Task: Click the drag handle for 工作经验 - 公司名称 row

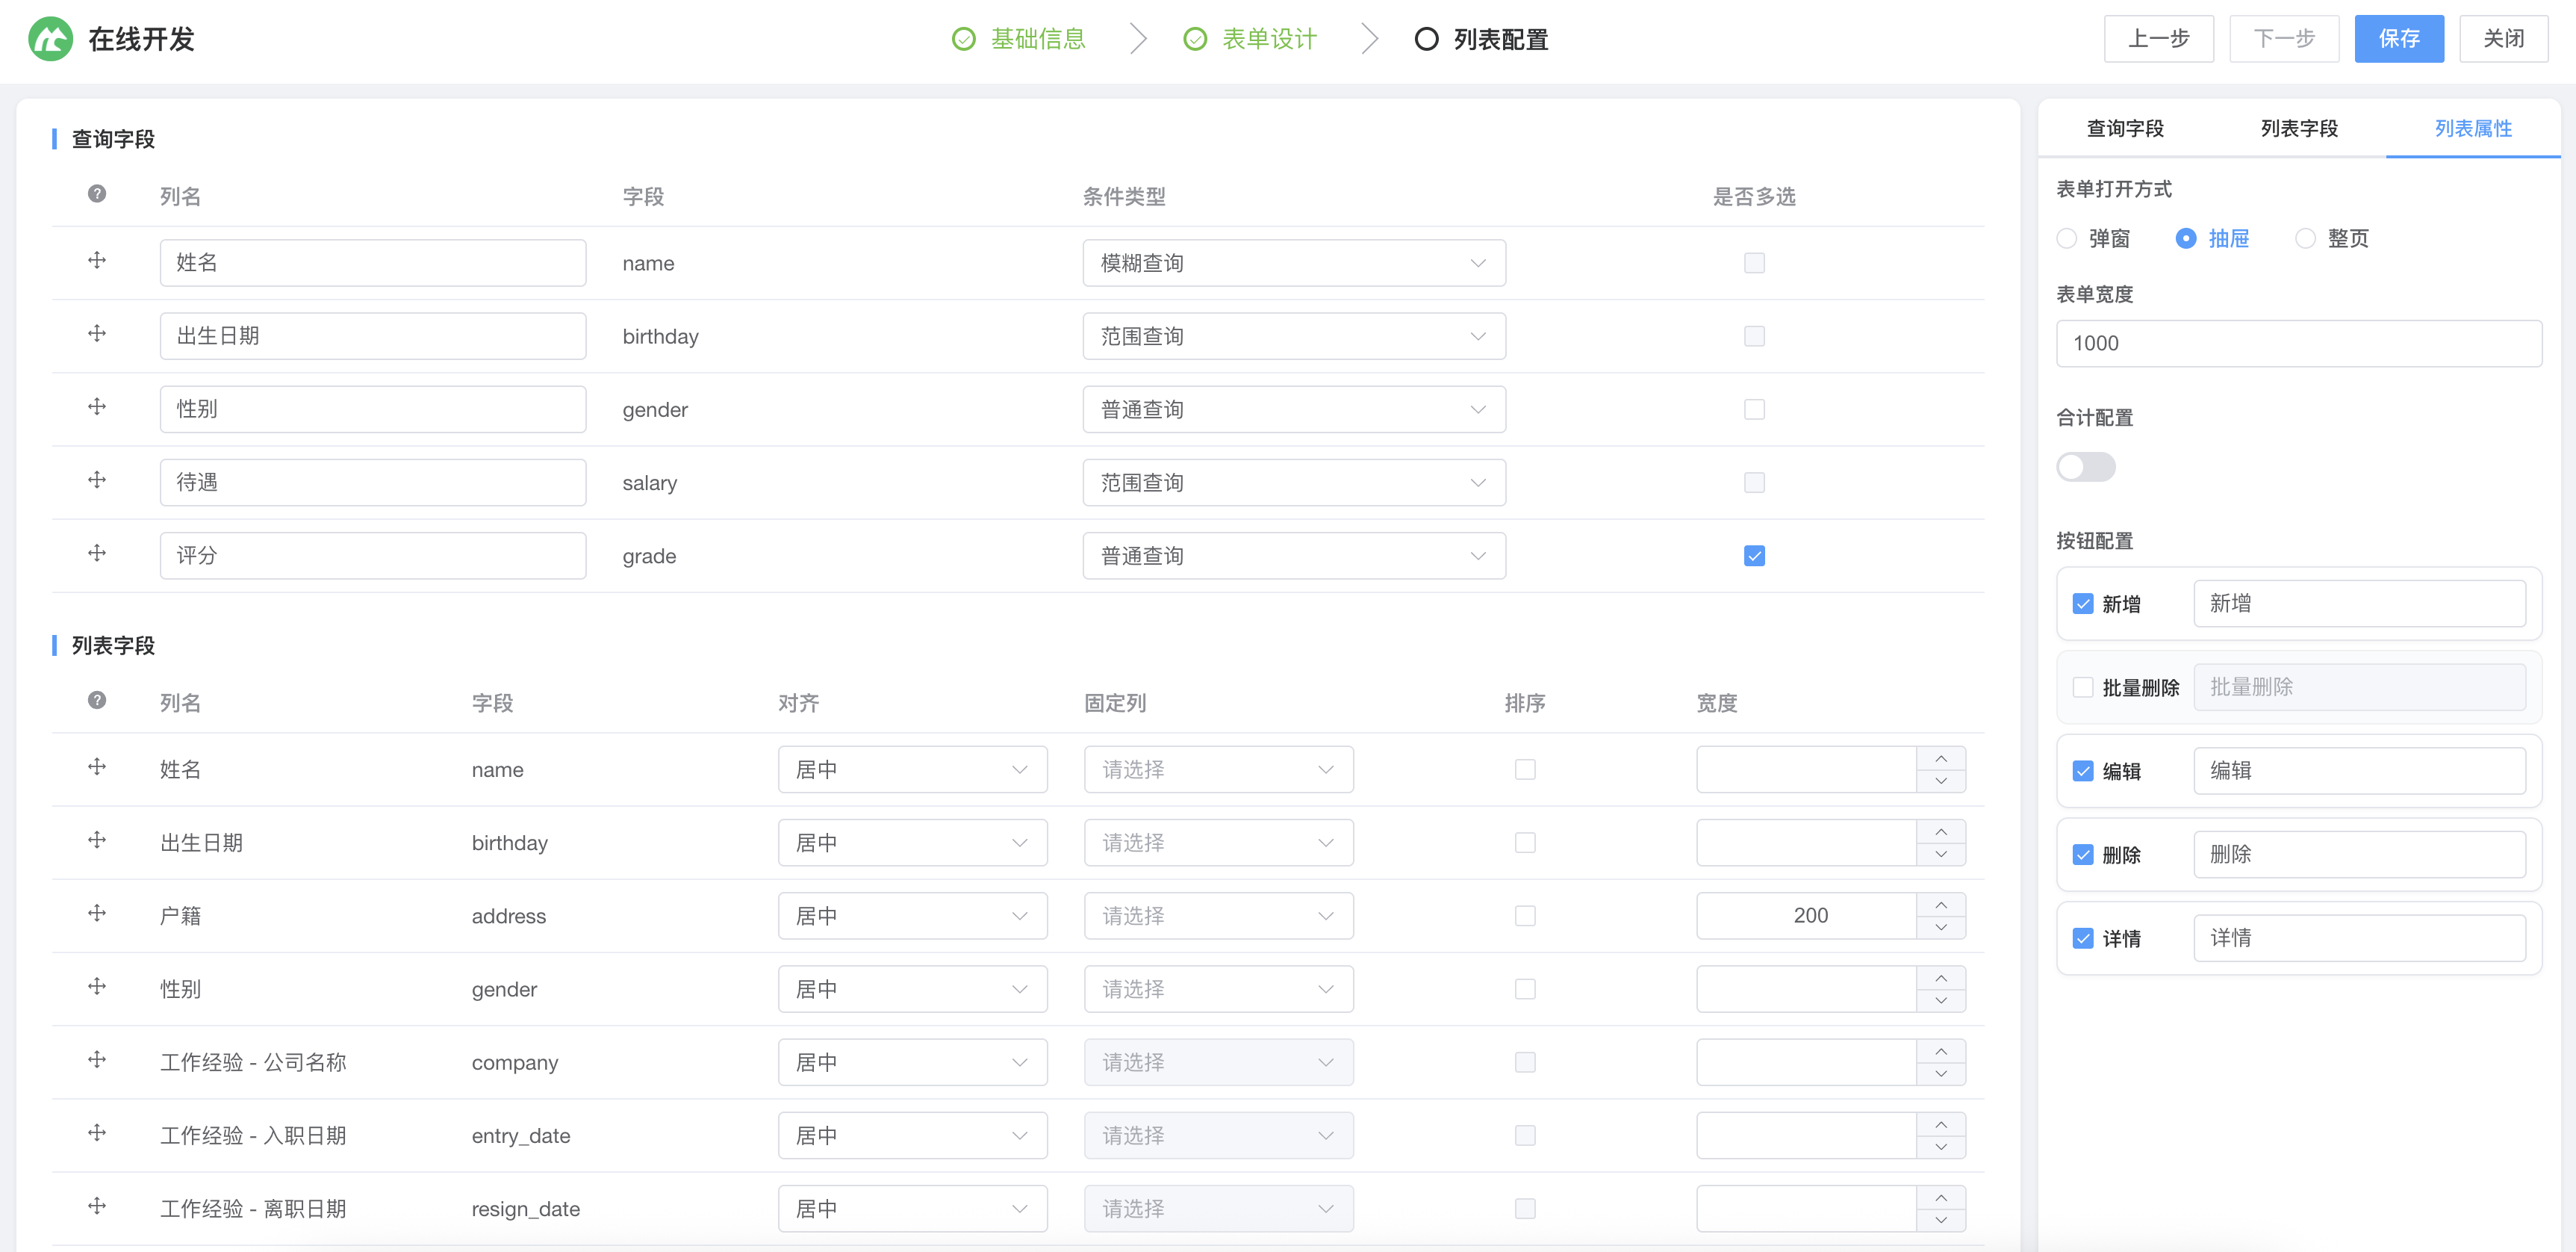Action: [x=96, y=1061]
